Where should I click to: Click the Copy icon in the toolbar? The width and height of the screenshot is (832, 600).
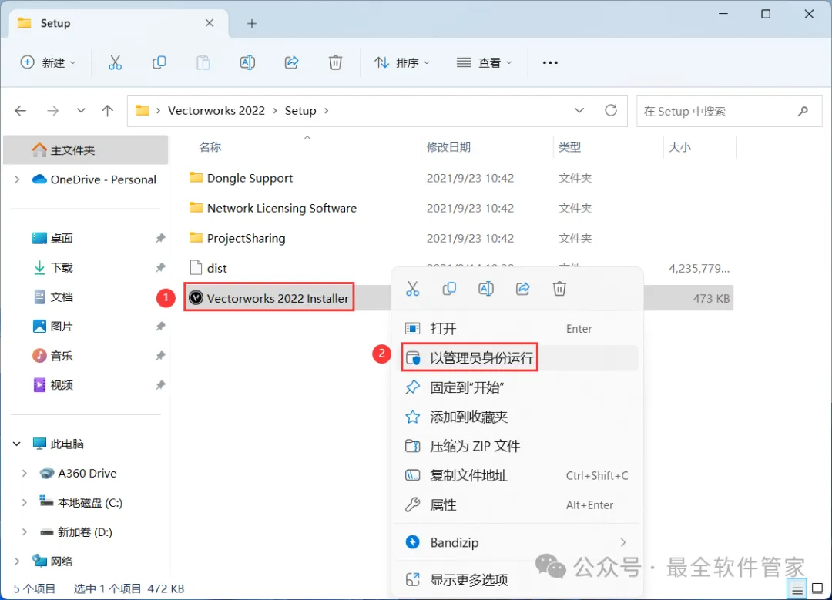[159, 62]
